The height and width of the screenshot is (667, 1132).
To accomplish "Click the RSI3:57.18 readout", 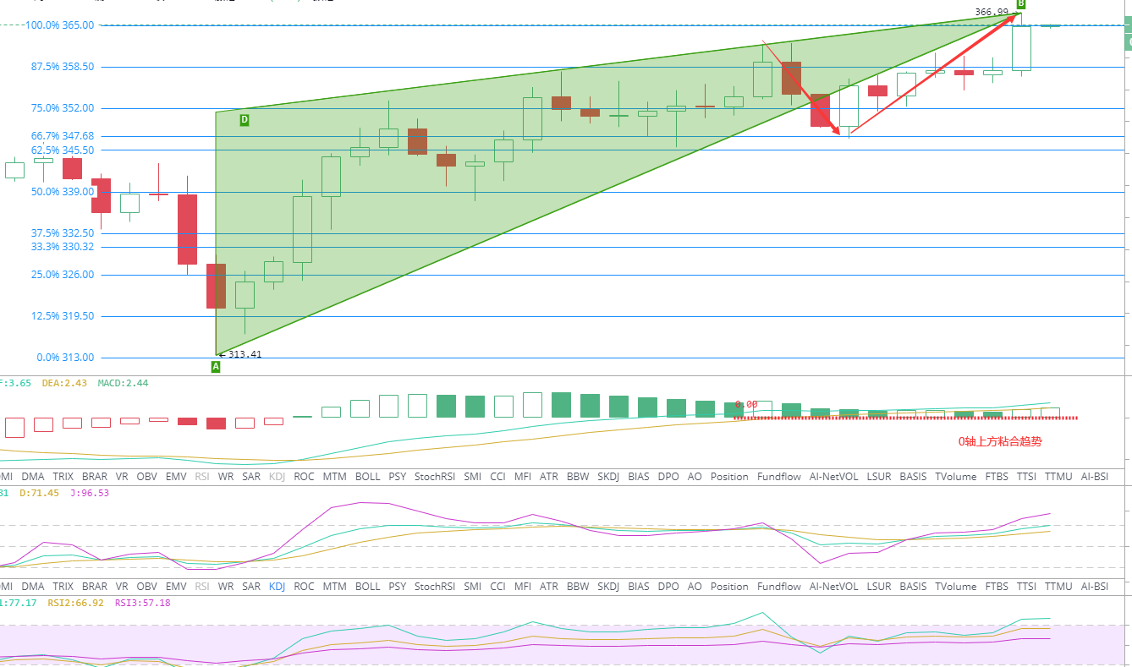I will [x=140, y=603].
